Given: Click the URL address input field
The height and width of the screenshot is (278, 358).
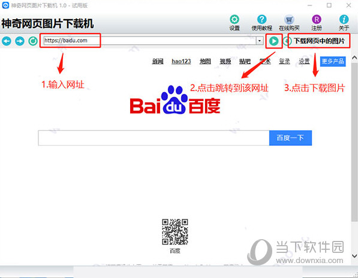Looking at the screenshot, I should 150,41.
